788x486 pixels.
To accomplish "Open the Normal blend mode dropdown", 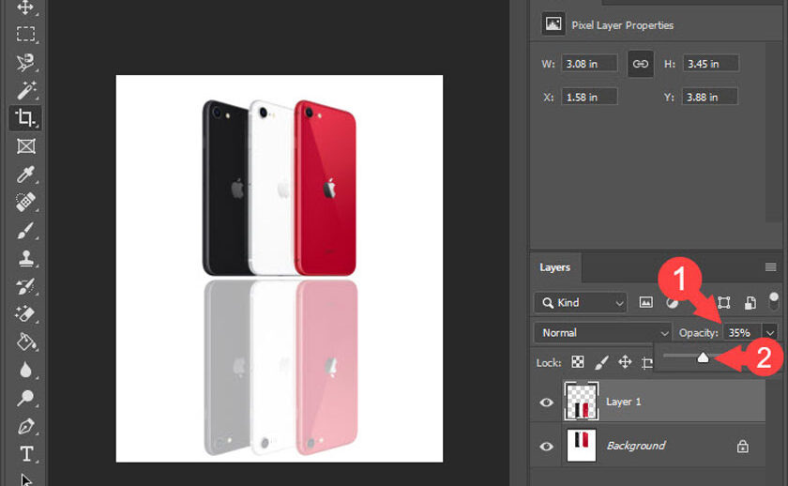I will tap(601, 333).
